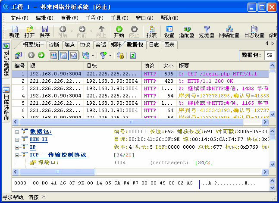Viewport: 279px width, 203px height.
Task: Open the 窗口(W) menu
Action: [x=144, y=18]
